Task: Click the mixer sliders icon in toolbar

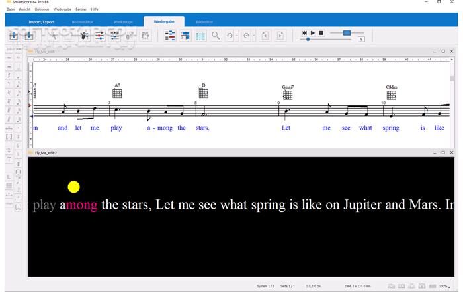Action: pyautogui.click(x=99, y=36)
